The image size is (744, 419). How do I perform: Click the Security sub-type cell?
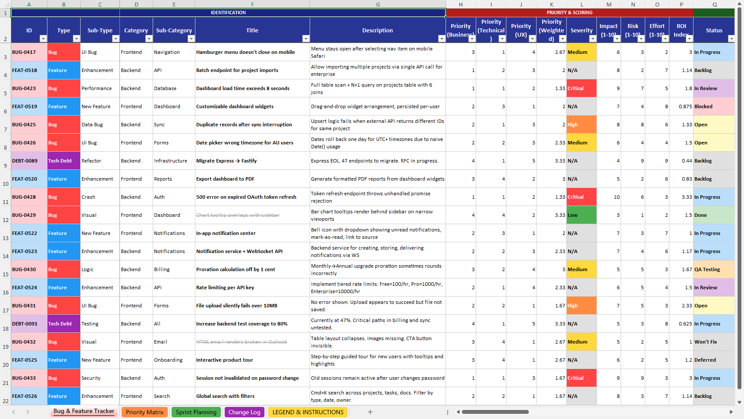point(100,378)
